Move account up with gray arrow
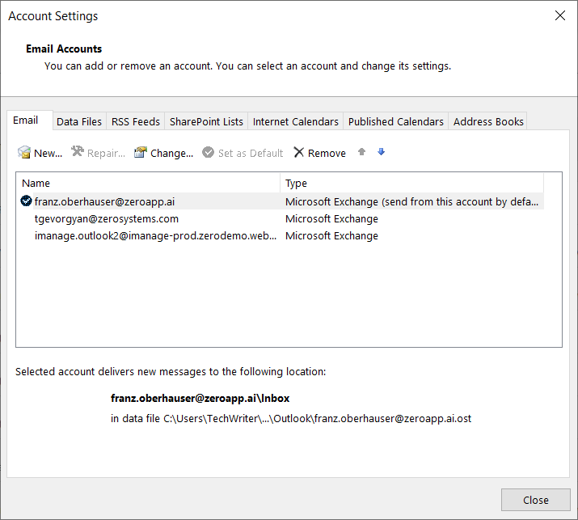This screenshot has width=578, height=520. tap(361, 151)
